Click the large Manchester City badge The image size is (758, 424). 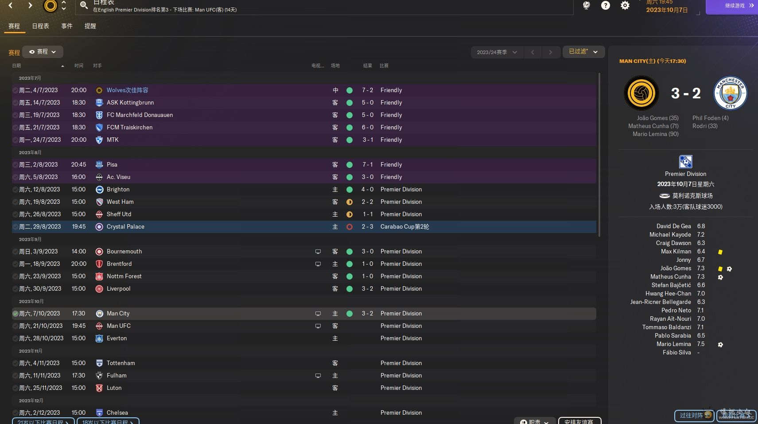pyautogui.click(x=730, y=93)
